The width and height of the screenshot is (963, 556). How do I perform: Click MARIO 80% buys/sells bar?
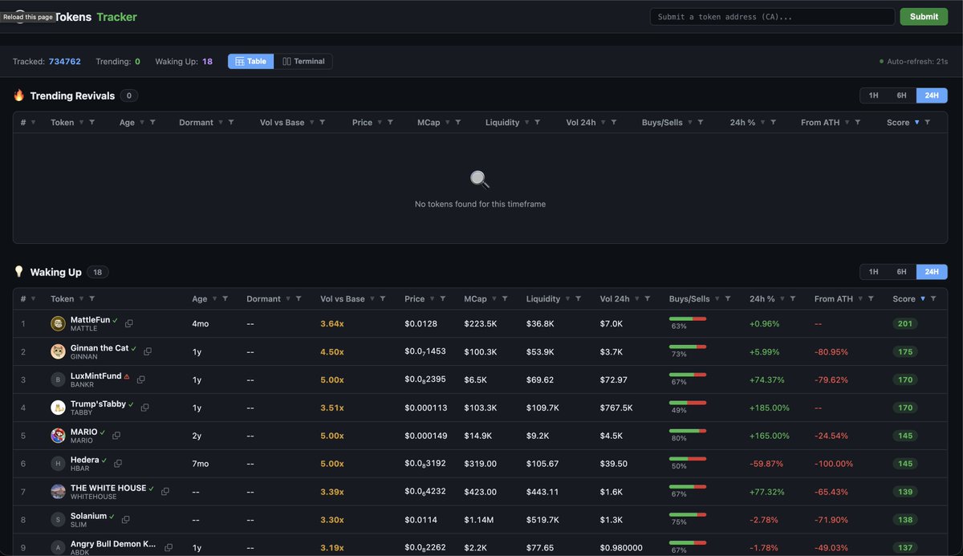pyautogui.click(x=688, y=431)
